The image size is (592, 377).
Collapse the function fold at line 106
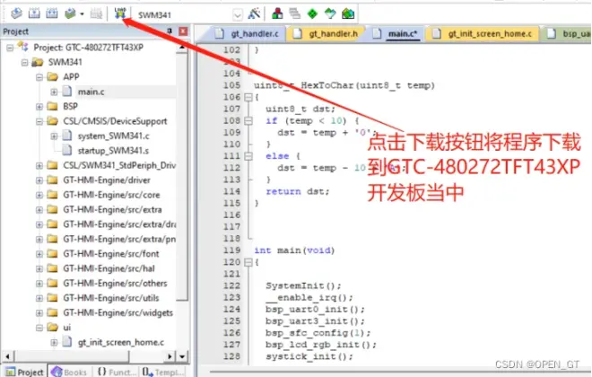pyautogui.click(x=247, y=96)
